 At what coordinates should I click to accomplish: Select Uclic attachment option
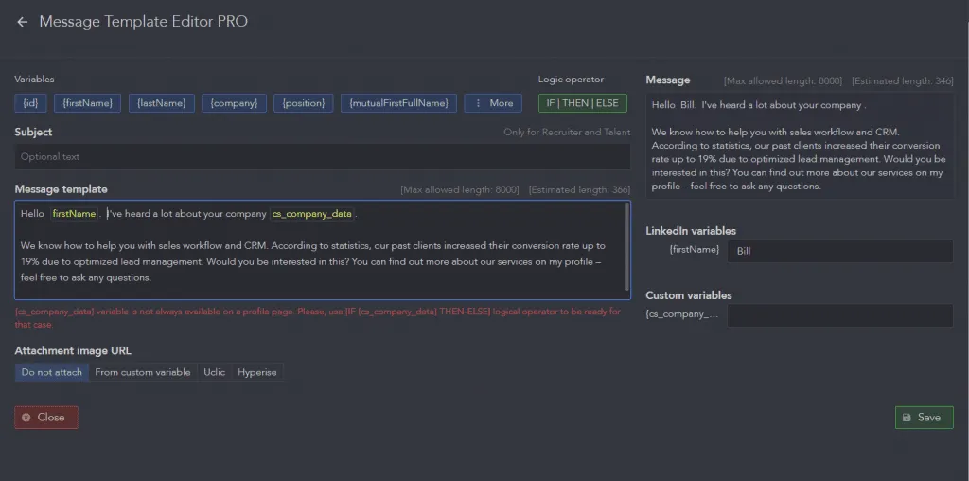tap(215, 372)
